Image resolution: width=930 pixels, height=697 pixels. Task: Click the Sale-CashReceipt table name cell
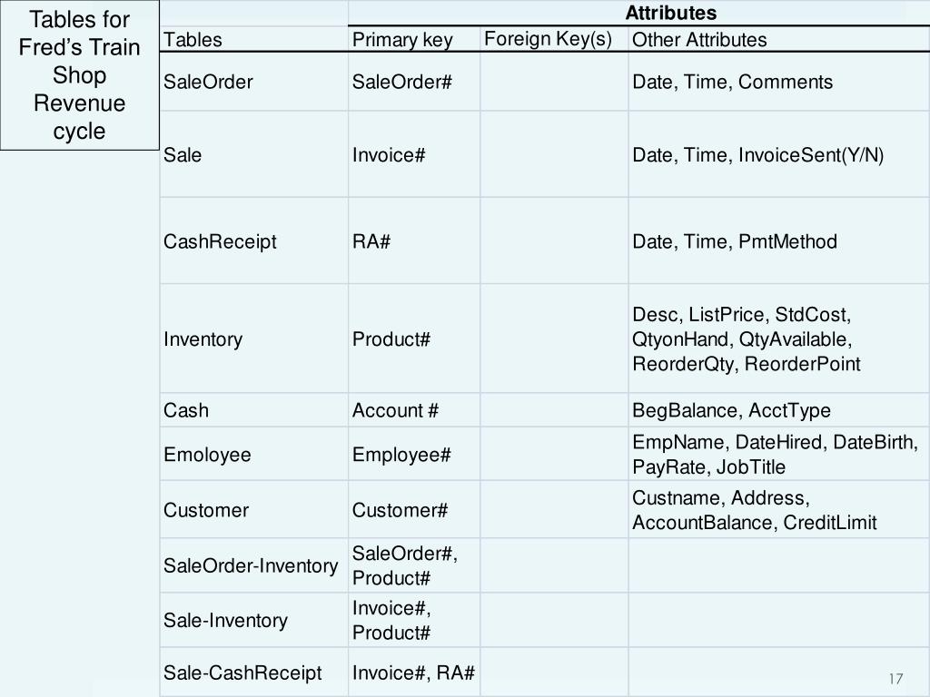click(x=242, y=672)
